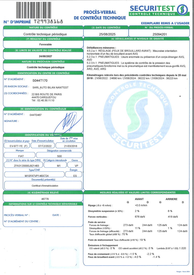Click 'SARL AUTO BILAN NANT'EST' company name
Image resolution: width=194 pixels, height=275 pixels.
(50, 87)
